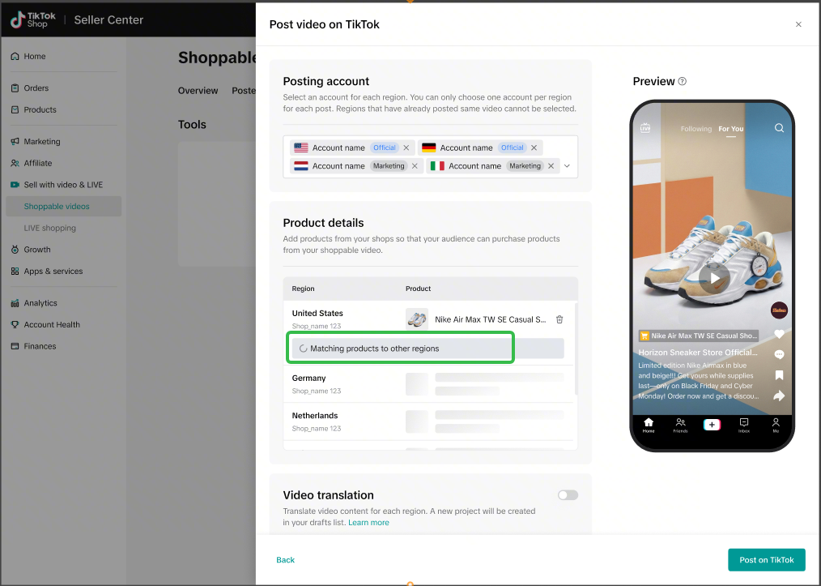This screenshot has width=821, height=586.
Task: Open the Analytics sidebar item
Action: (40, 303)
